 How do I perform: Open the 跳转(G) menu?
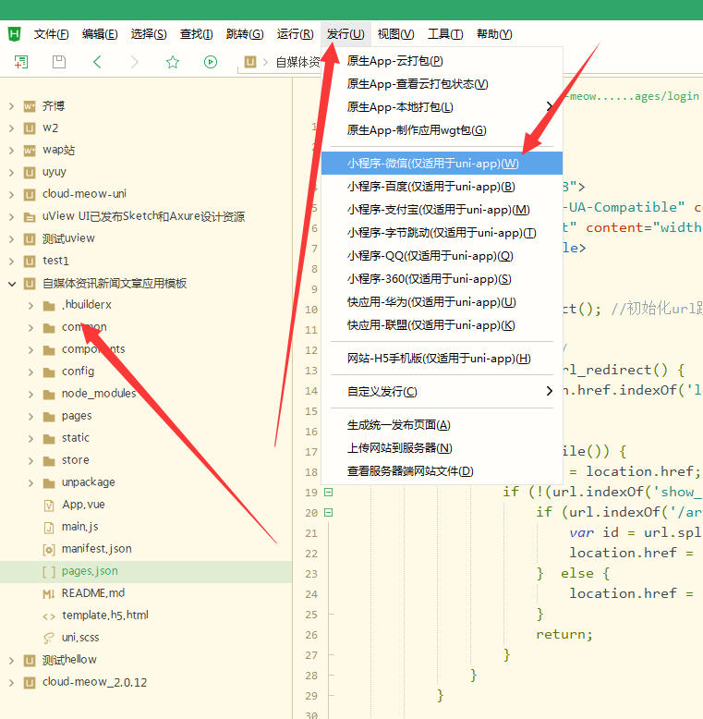tap(245, 34)
